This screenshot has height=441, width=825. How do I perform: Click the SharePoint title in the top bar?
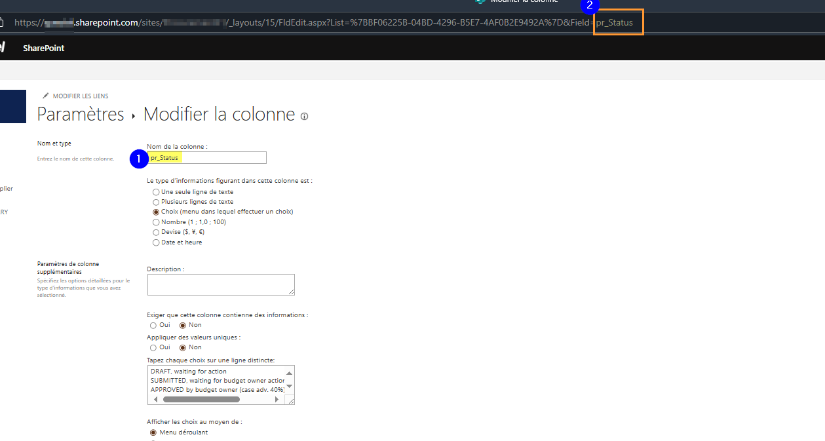point(43,48)
